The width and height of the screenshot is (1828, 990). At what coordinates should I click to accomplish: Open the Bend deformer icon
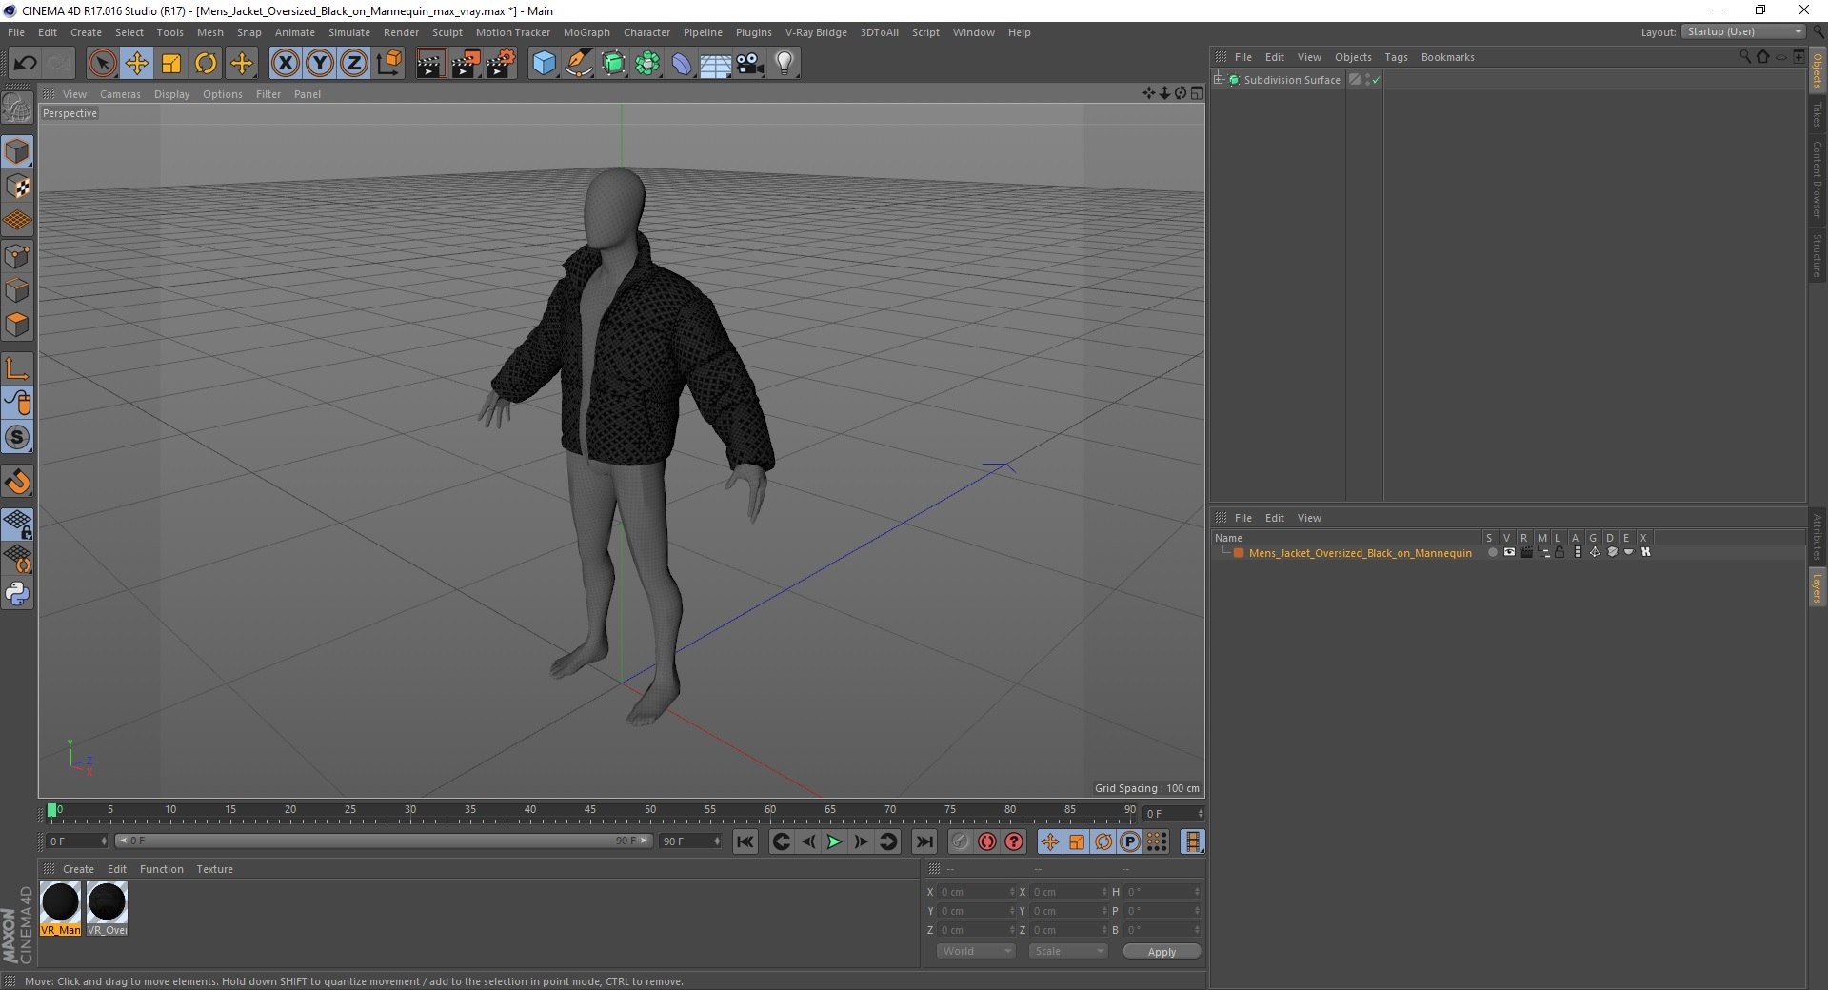coord(682,64)
